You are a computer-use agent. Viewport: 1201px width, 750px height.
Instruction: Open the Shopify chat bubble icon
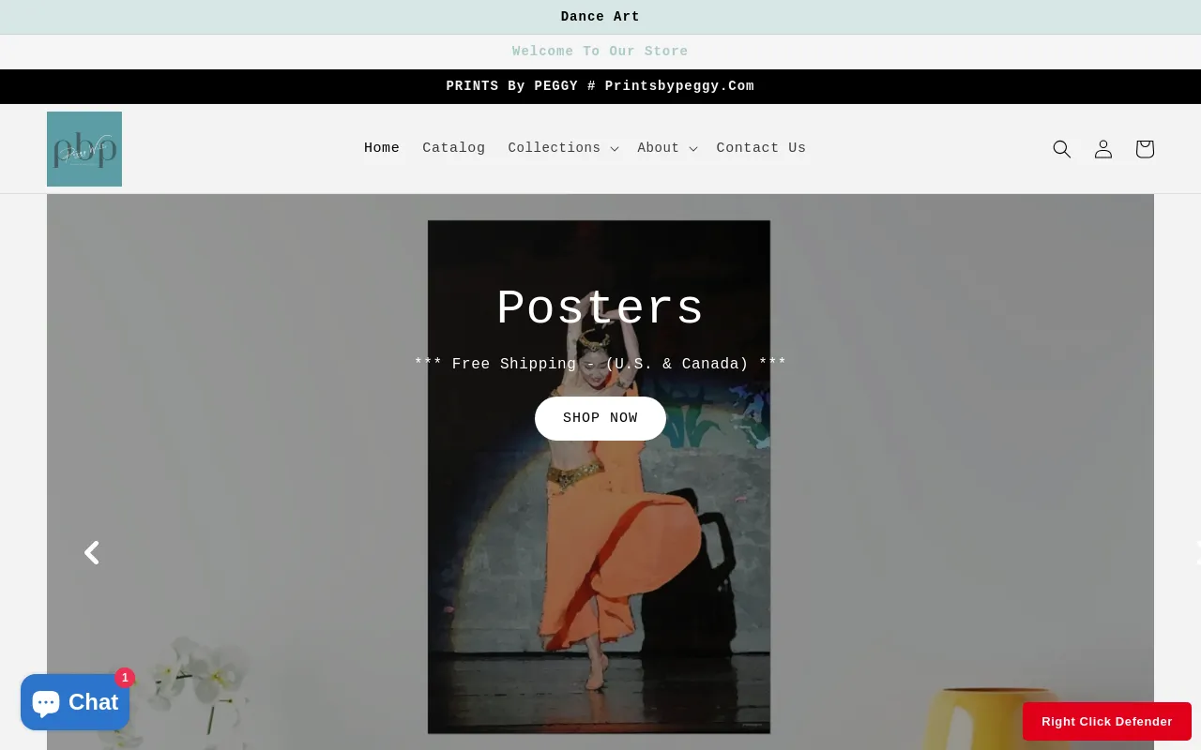[x=46, y=702]
